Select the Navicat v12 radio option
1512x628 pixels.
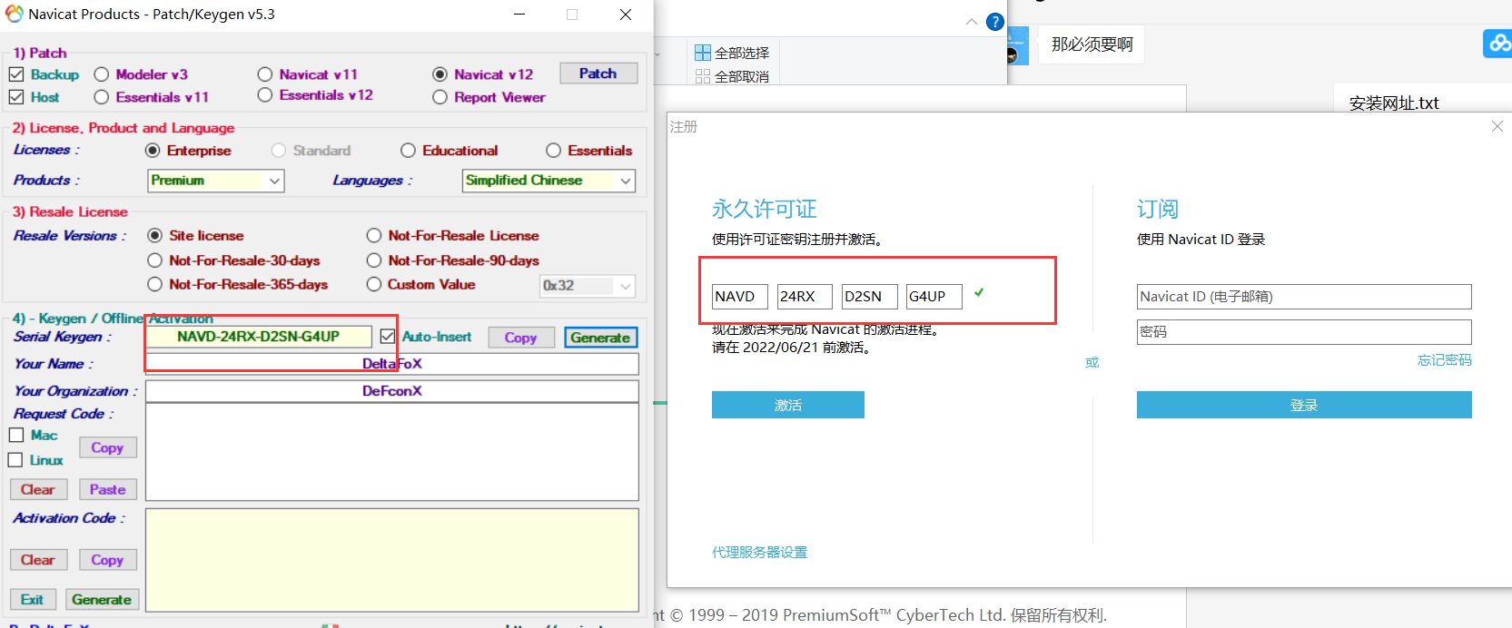click(440, 74)
